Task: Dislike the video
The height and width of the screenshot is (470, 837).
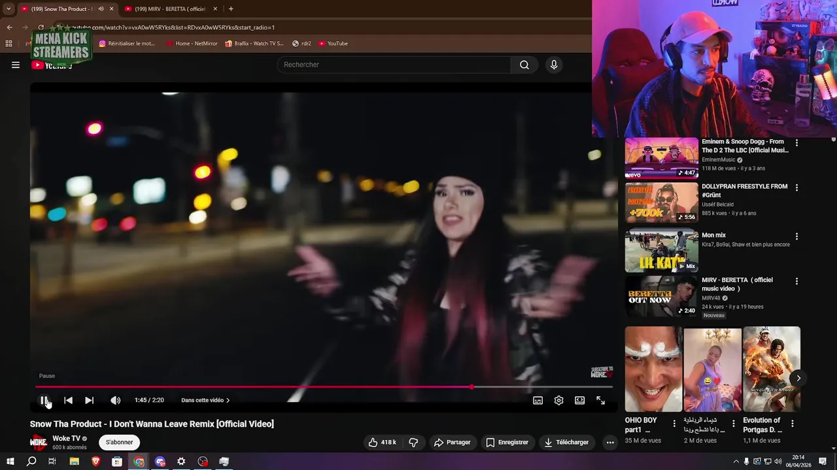Action: (413, 442)
